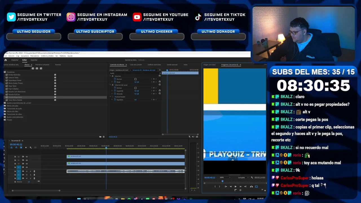This screenshot has height=203, width=361.
Task: Open the Secuencia menu
Action: pos(25,56)
